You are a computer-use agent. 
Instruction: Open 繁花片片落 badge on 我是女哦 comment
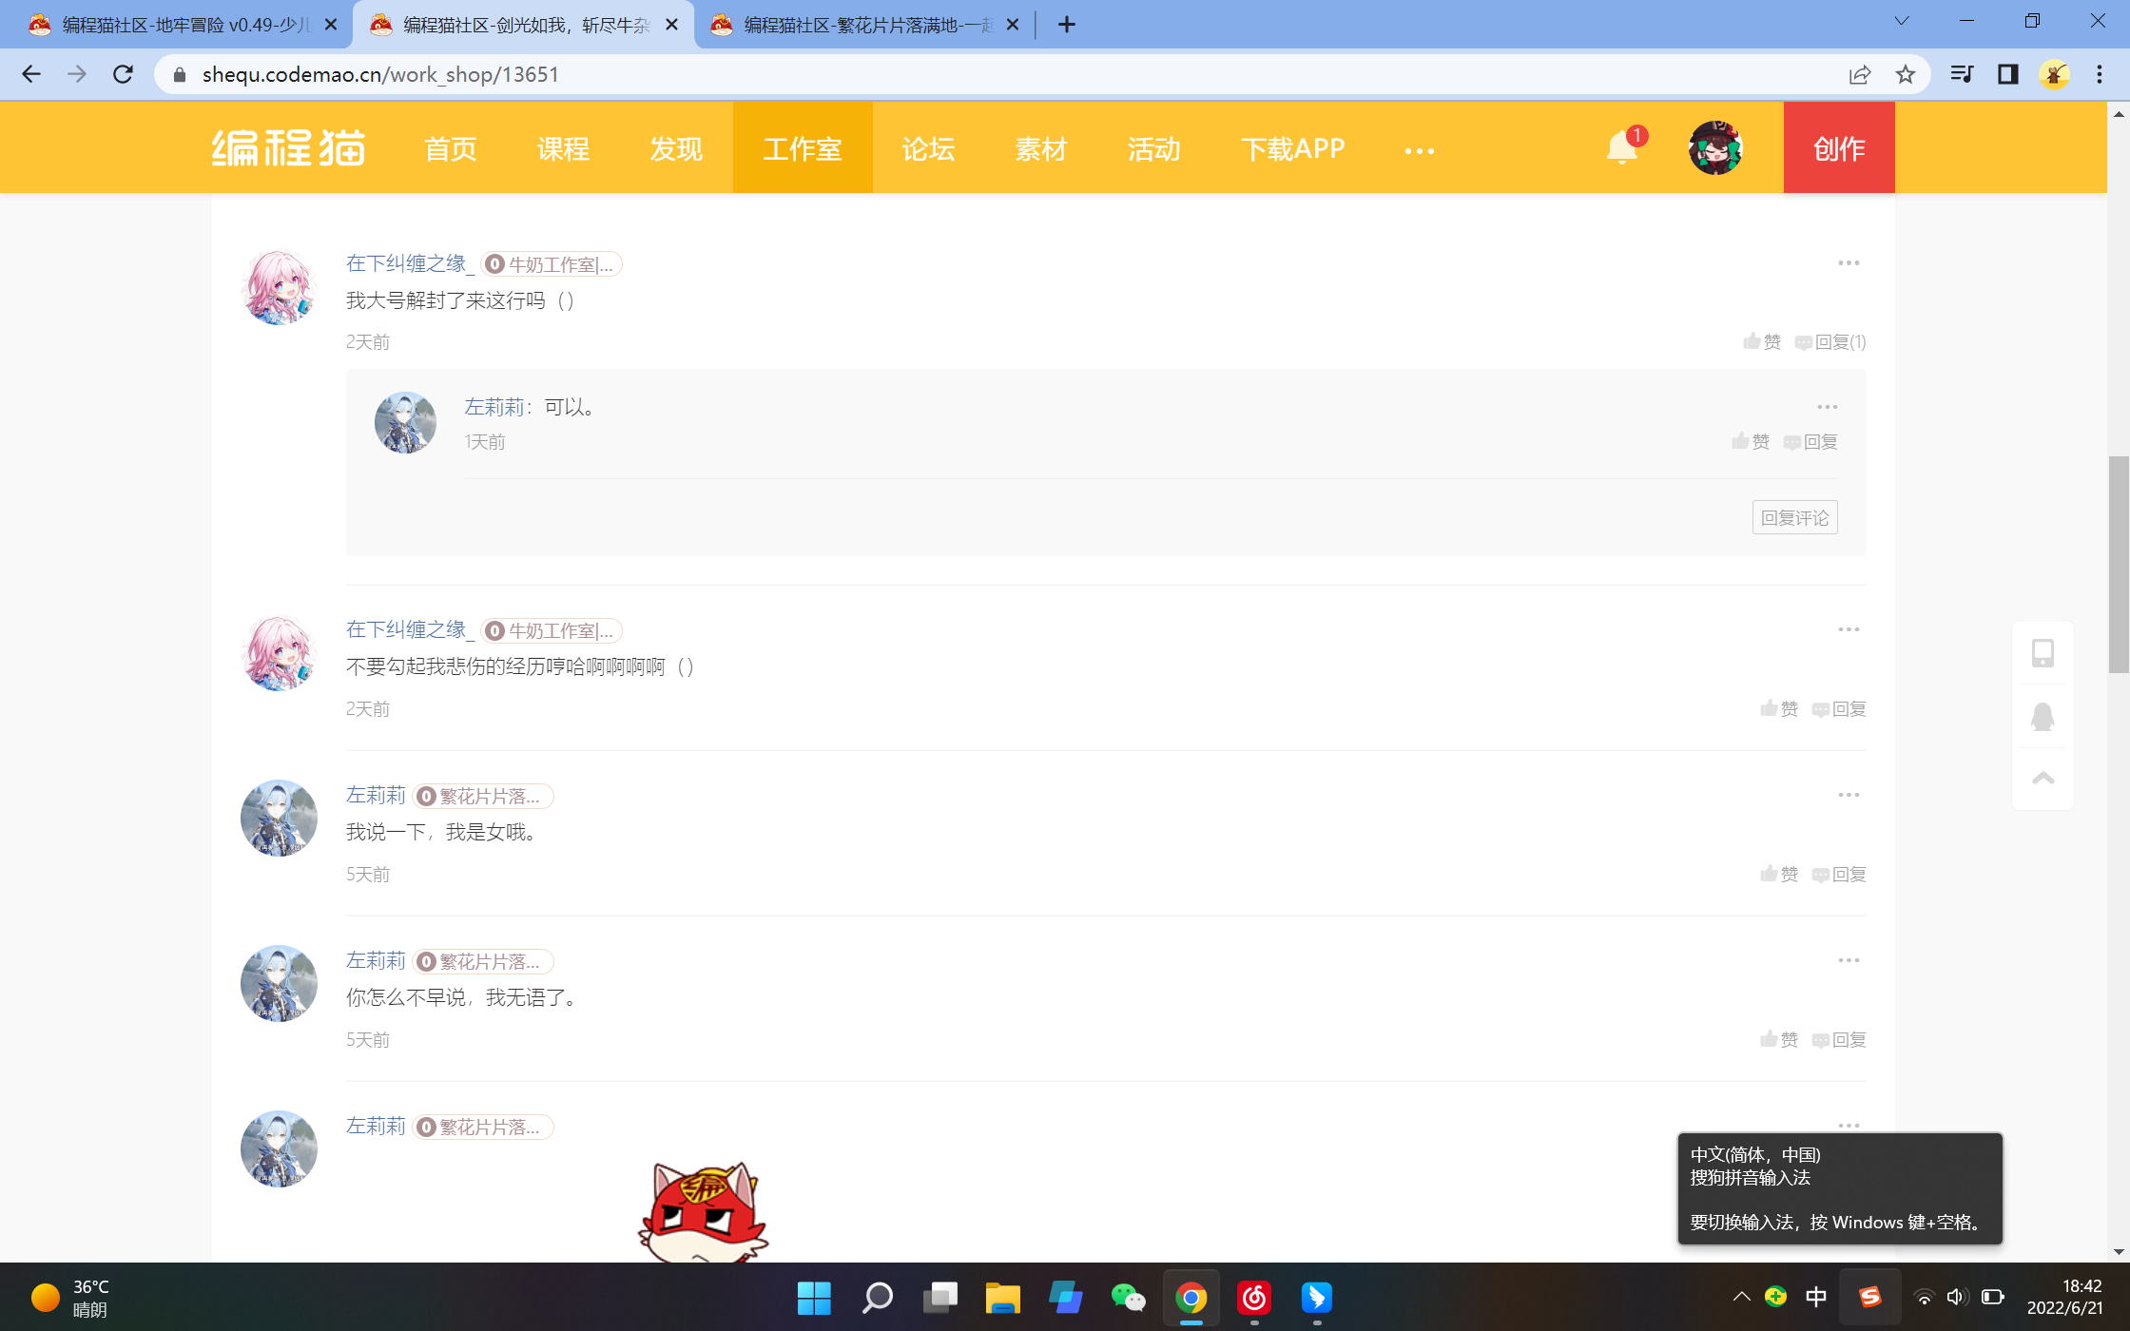[483, 796]
